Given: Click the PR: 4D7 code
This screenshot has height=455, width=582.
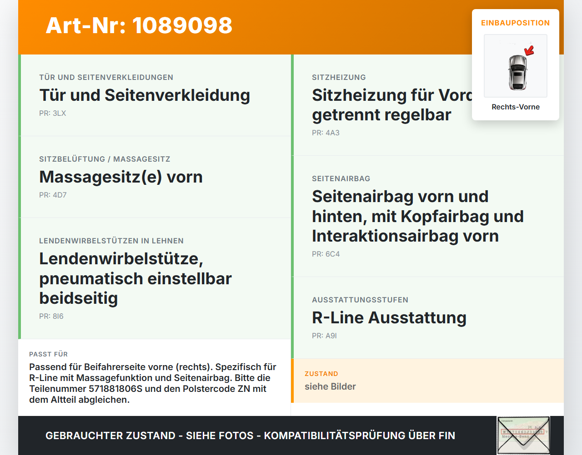Looking at the screenshot, I should click(53, 195).
